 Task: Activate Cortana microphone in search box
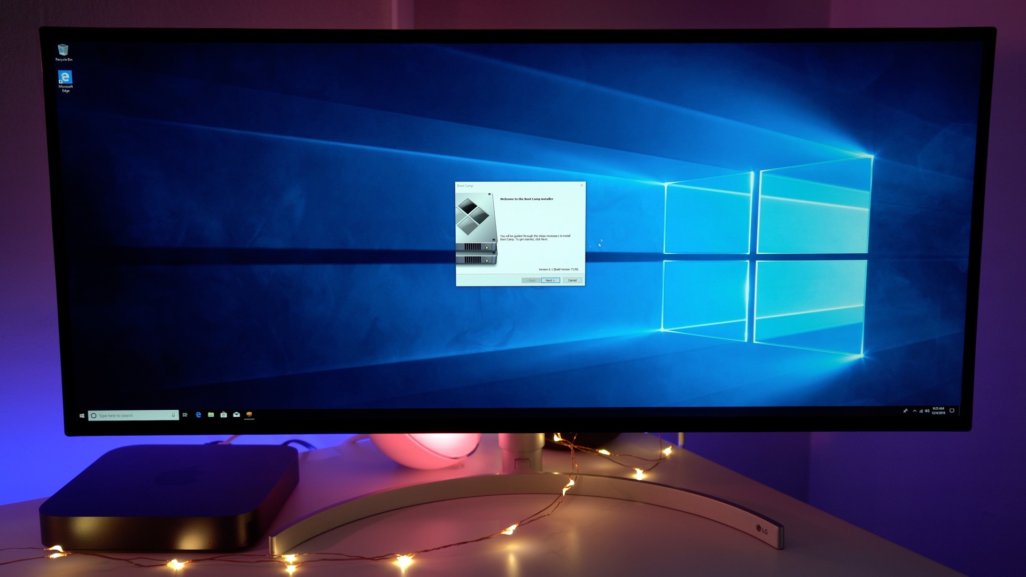(173, 415)
